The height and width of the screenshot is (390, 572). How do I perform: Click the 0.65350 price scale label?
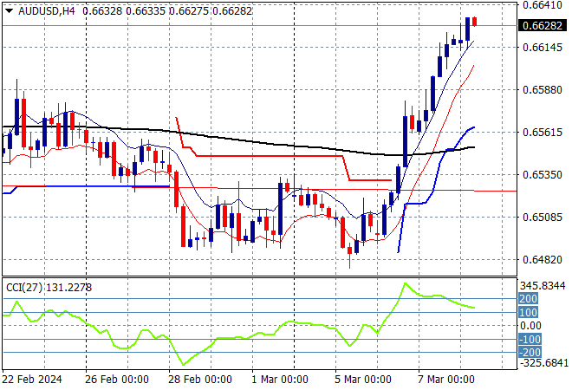(542, 174)
